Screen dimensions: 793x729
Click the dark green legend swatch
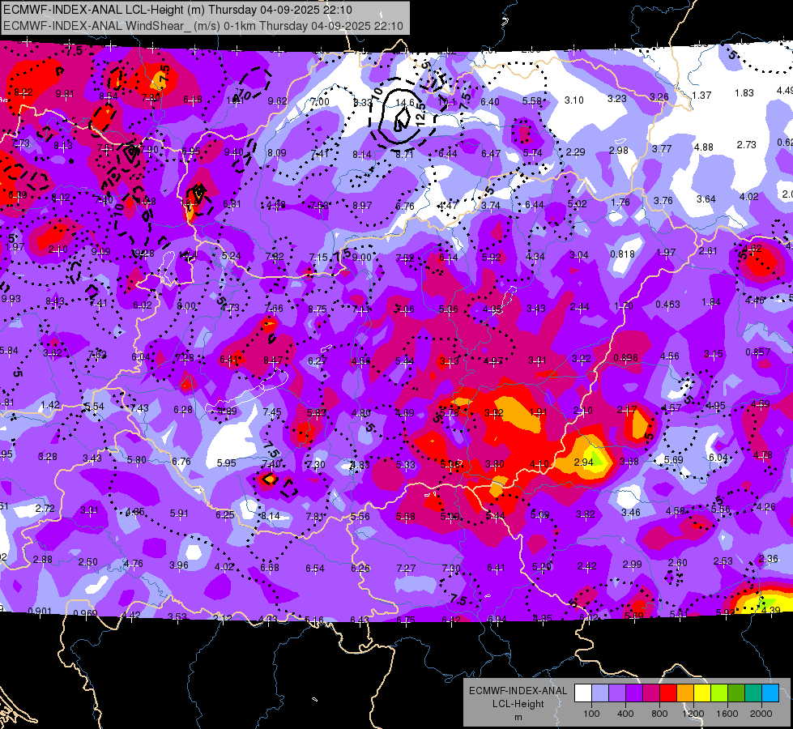736,693
